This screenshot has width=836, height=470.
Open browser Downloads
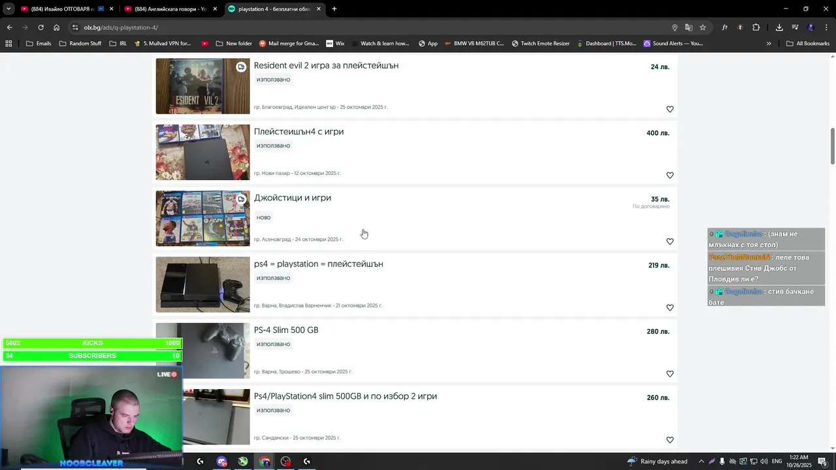coord(779,27)
